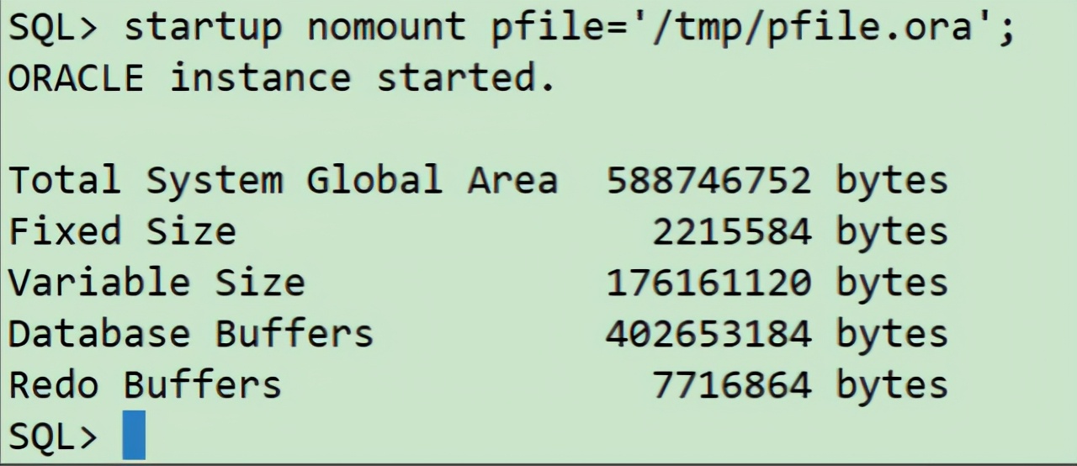Click the "Database Buffers" label
The height and width of the screenshot is (466, 1077).
[x=191, y=334]
